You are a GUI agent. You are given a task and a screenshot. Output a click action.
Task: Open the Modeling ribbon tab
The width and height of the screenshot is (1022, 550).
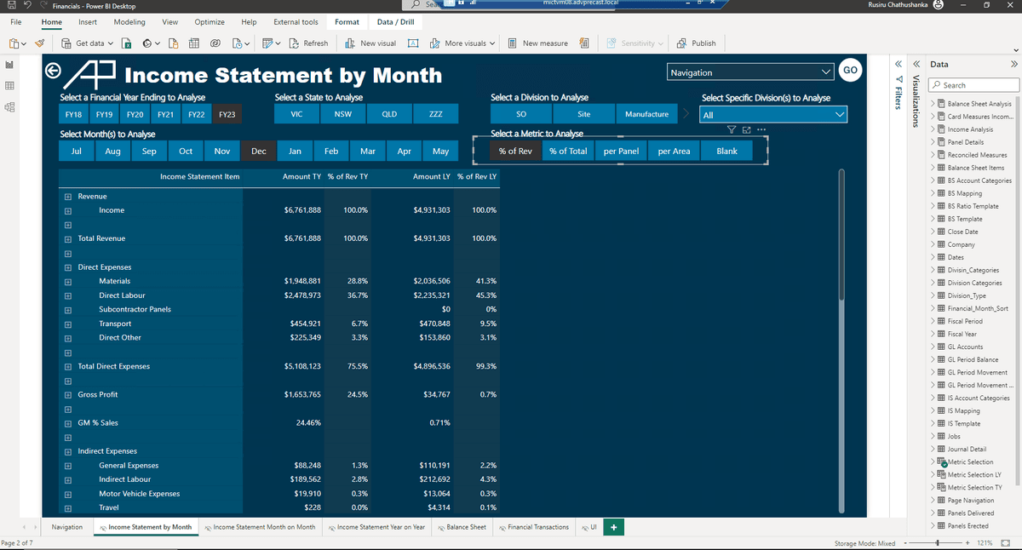click(129, 22)
